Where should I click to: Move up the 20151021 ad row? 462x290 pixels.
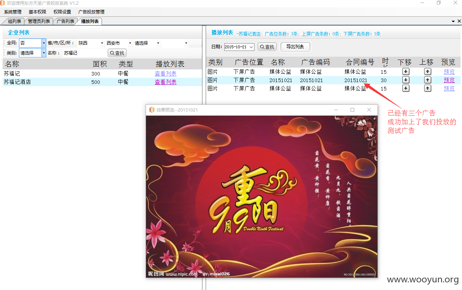click(x=428, y=80)
